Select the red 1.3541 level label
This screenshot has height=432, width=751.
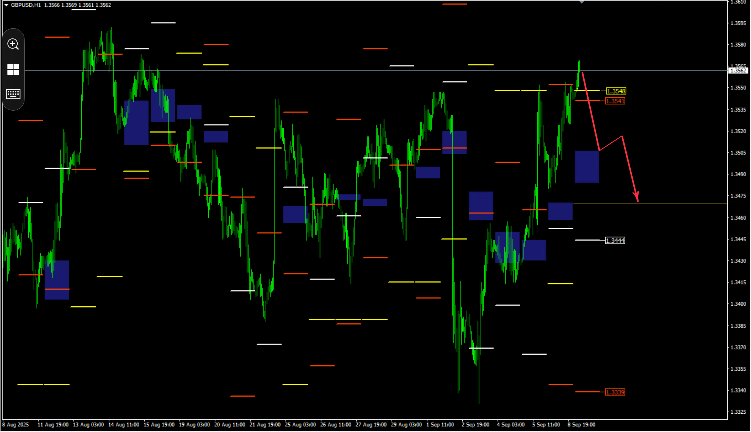pos(615,101)
